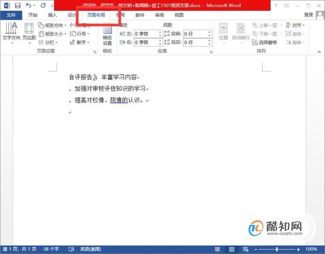Select print layout view in status bar
This screenshot has width=325, height=254.
tap(232, 249)
